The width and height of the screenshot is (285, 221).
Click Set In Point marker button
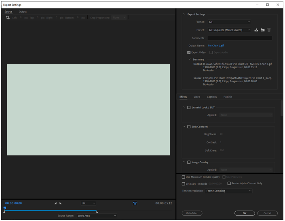click(x=55, y=203)
